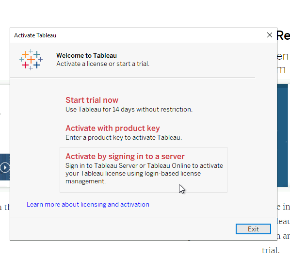Viewport: 290px width, 260px height.
Task: Click the background text fragment 'en' under the heading
Action: point(283,56)
